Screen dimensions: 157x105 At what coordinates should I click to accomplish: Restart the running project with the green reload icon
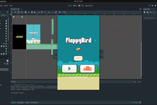149,6
